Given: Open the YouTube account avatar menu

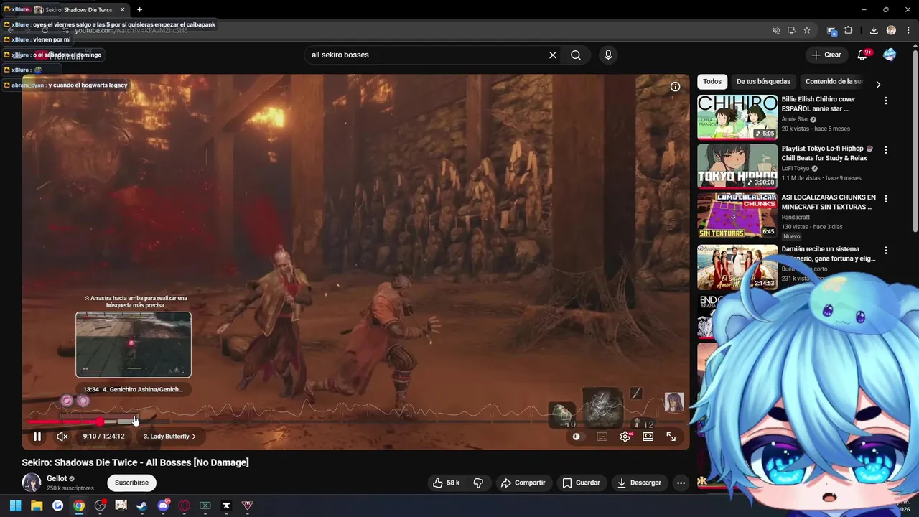Looking at the screenshot, I should tap(890, 55).
